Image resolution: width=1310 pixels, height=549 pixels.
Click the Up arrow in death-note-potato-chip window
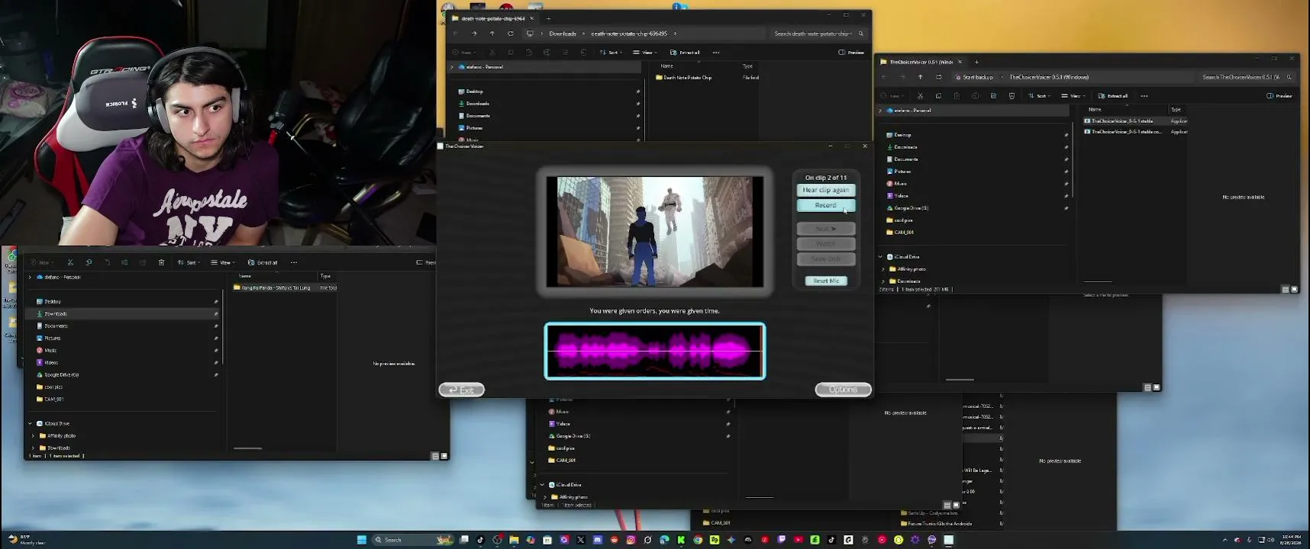(x=492, y=34)
